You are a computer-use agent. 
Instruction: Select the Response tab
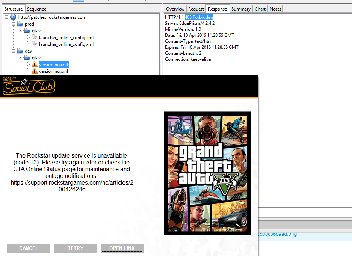[x=218, y=9]
